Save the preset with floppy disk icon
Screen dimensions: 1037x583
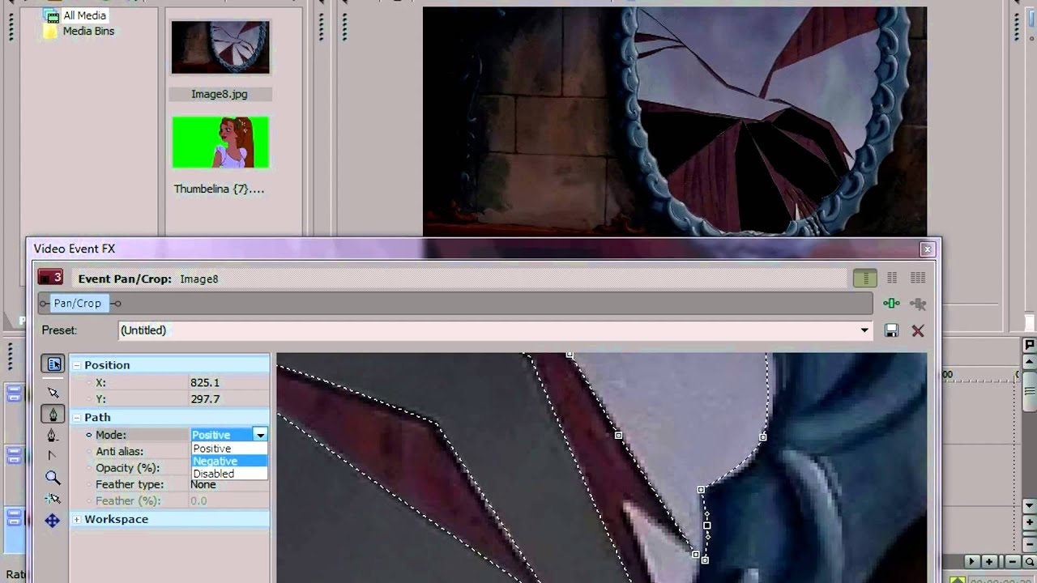[891, 330]
